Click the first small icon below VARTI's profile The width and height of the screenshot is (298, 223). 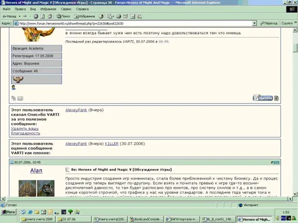(13, 98)
